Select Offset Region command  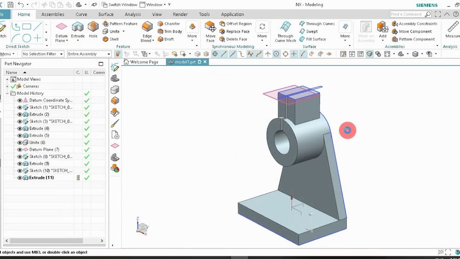coord(236,23)
